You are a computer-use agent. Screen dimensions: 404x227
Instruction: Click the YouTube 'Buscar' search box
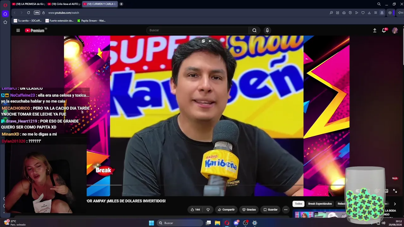[197, 30]
